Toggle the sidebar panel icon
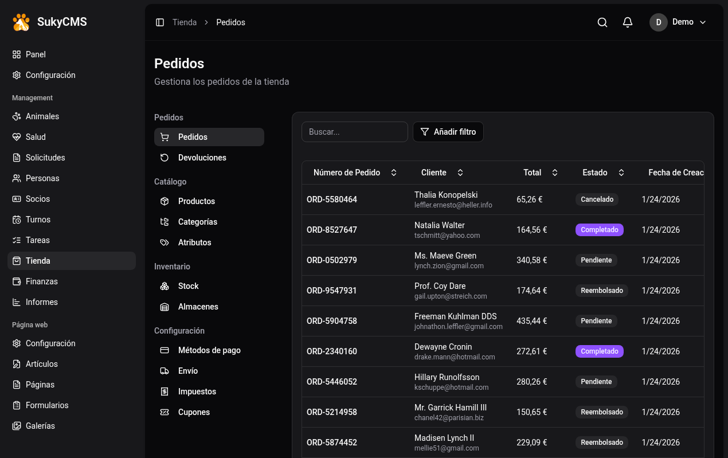The height and width of the screenshot is (458, 728). coord(160,22)
